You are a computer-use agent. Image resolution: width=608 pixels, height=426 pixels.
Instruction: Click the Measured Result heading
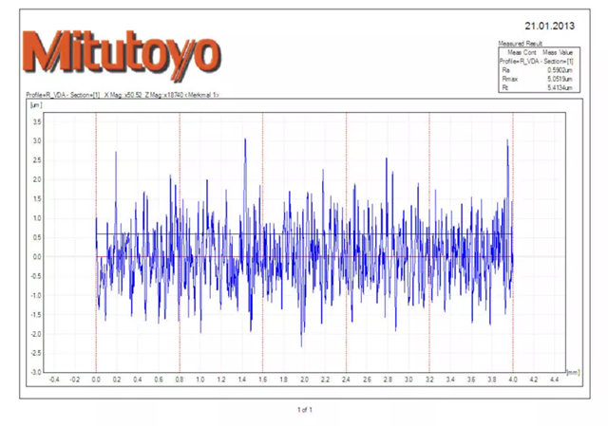coord(520,44)
